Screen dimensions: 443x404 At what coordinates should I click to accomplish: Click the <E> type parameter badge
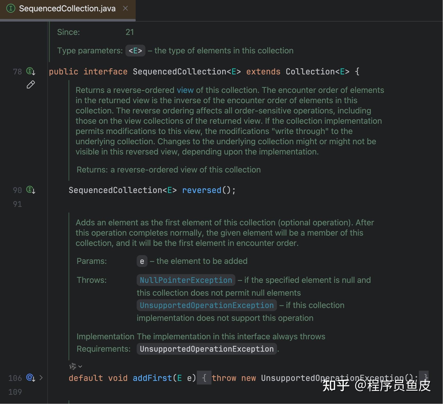coord(135,51)
